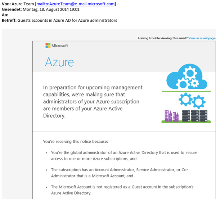Click the Microsoft four-square logo

coord(48,46)
